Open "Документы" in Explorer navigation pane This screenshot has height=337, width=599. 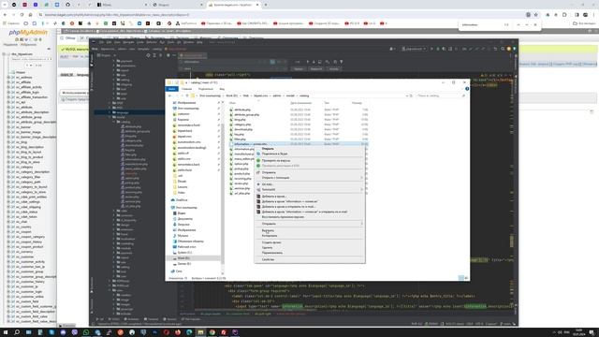pos(185,219)
